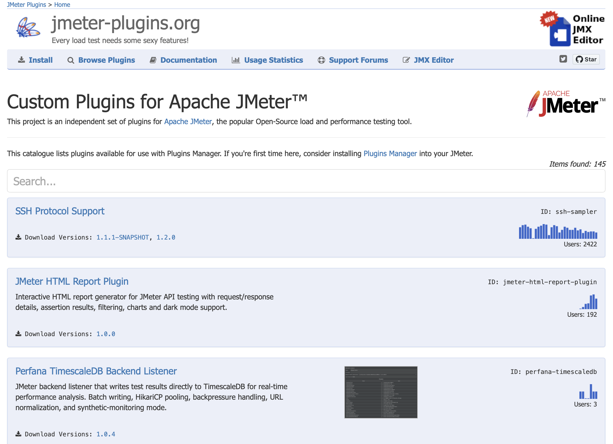The image size is (613, 444).
Task: Click the JMX Editor pencil icon
Action: click(x=406, y=60)
